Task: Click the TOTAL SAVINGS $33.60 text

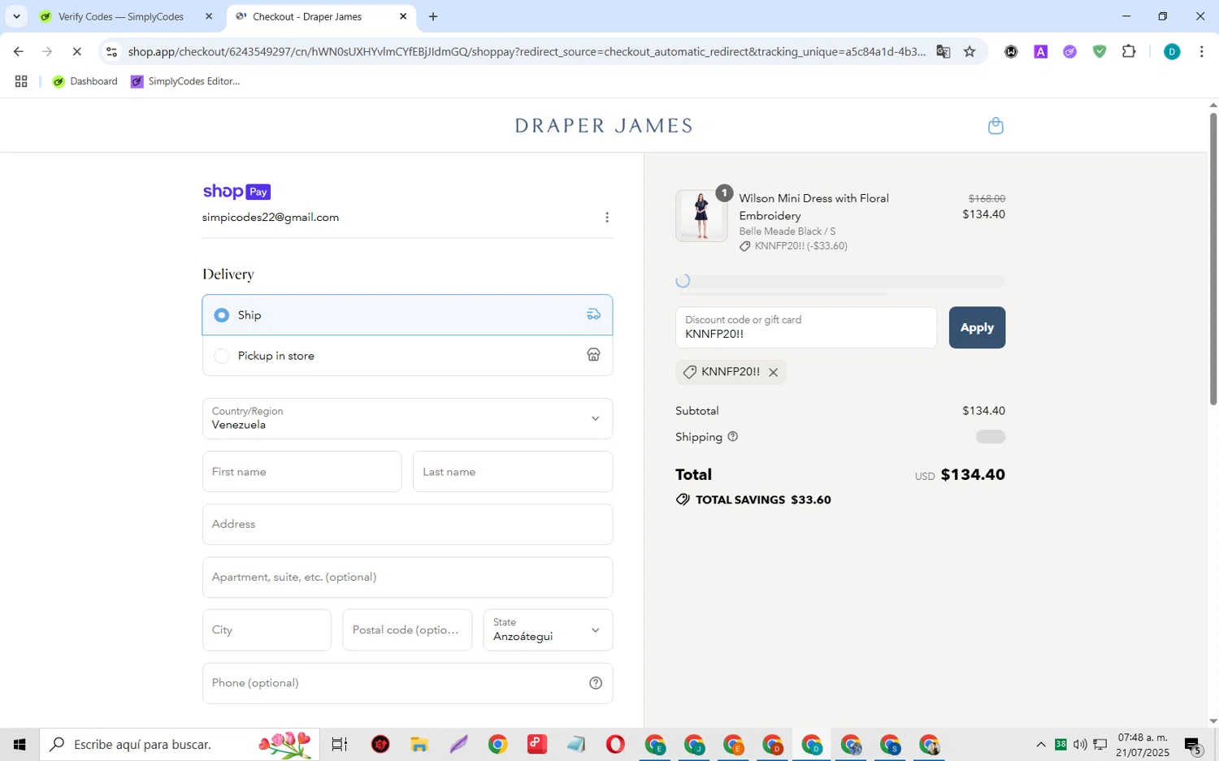Action: pyautogui.click(x=763, y=500)
